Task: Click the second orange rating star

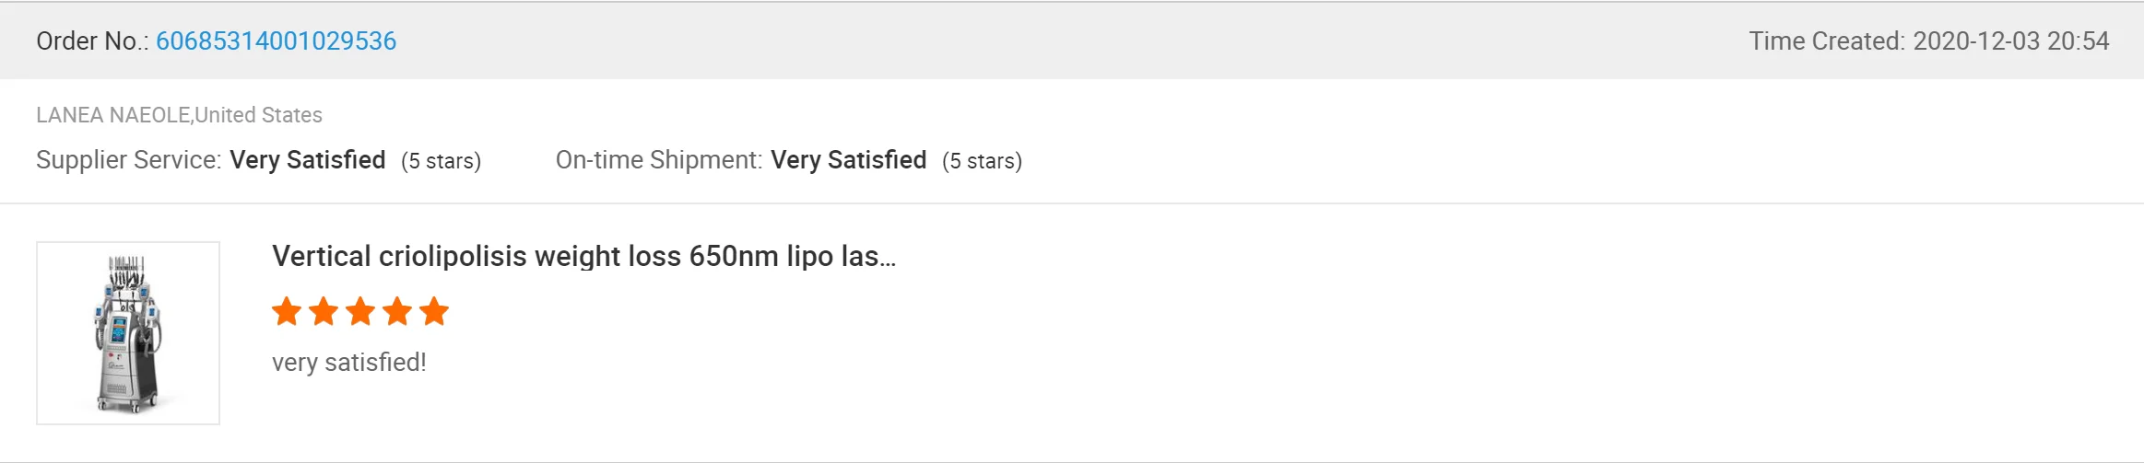Action: pos(324,312)
